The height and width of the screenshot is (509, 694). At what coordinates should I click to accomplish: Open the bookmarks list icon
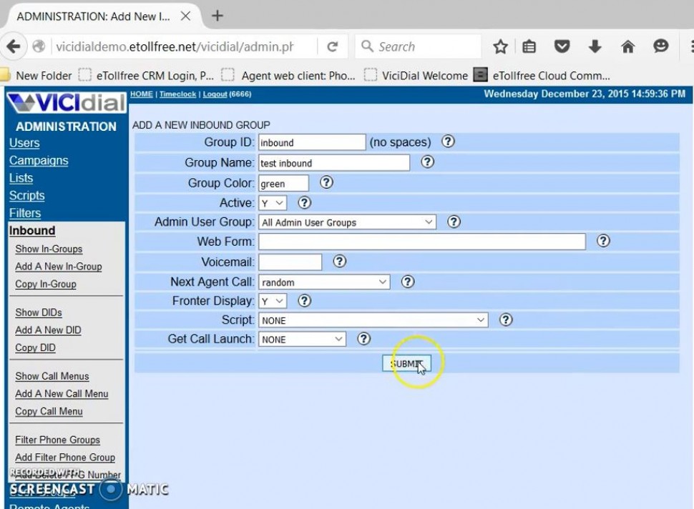529,46
